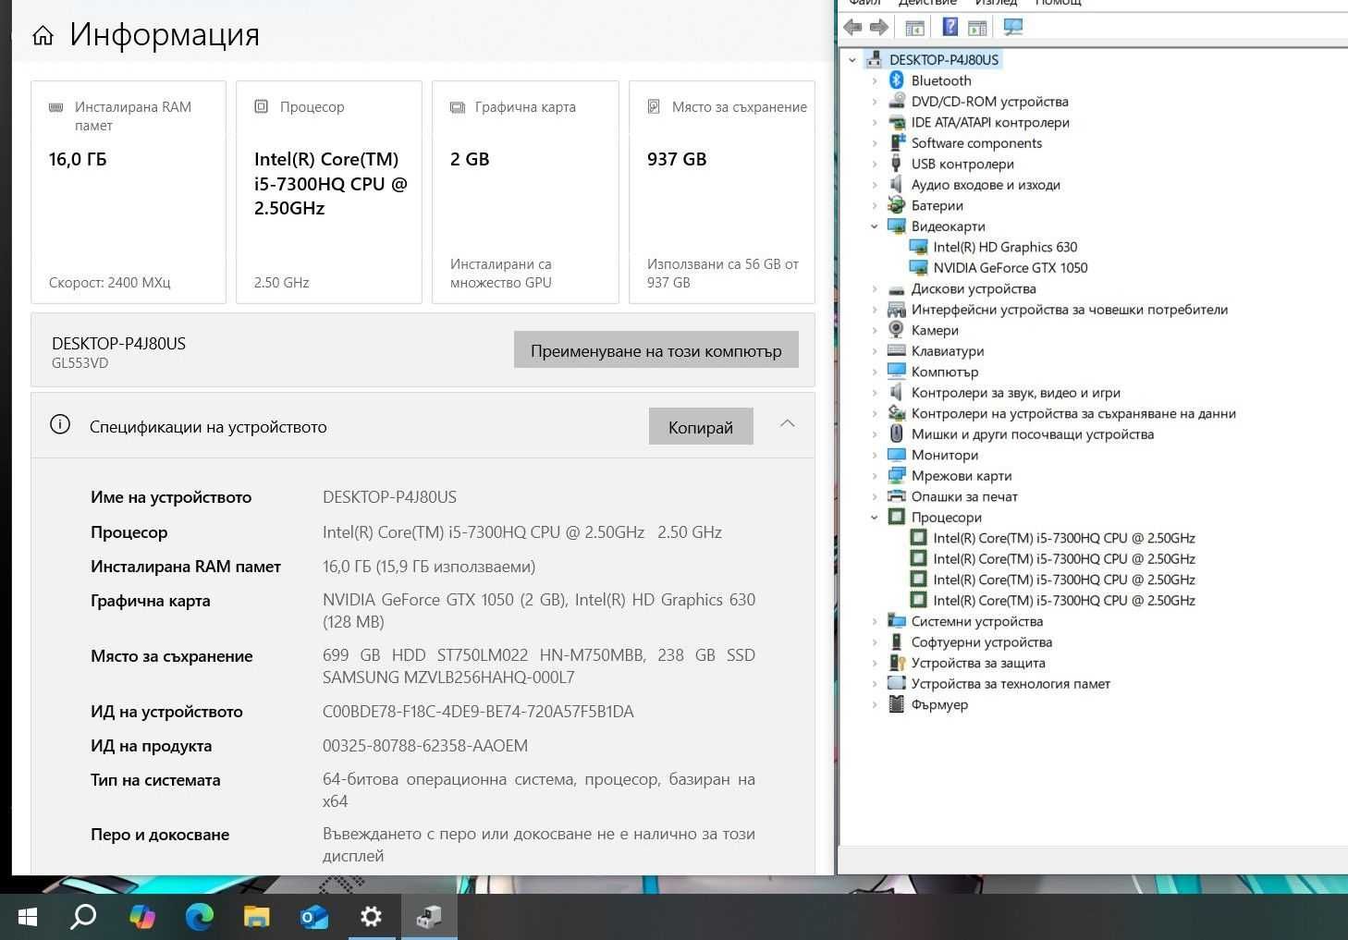Click the USB контролери plug icon
This screenshot has width=1348, height=940.
click(896, 164)
